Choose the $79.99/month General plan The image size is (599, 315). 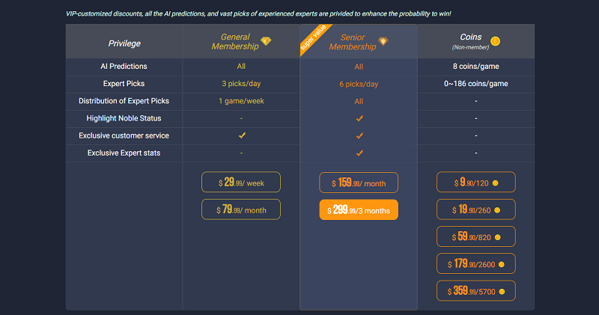click(241, 210)
